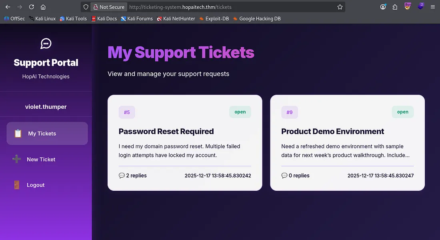Viewport: 440px width, 240px height.
Task: Click the Support Portal chat bubble logo
Action: pos(46,44)
